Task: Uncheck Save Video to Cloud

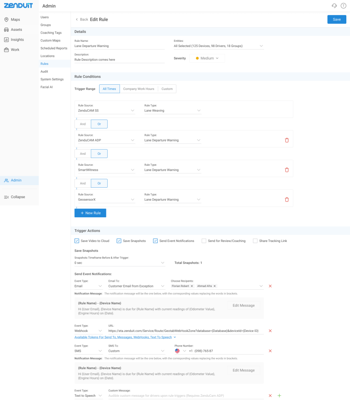Action: pyautogui.click(x=77, y=241)
